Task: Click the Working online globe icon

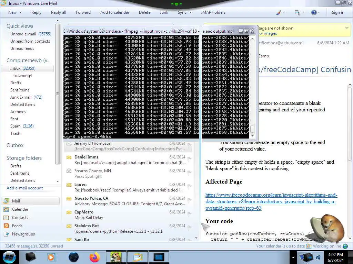Action: (x=345, y=246)
